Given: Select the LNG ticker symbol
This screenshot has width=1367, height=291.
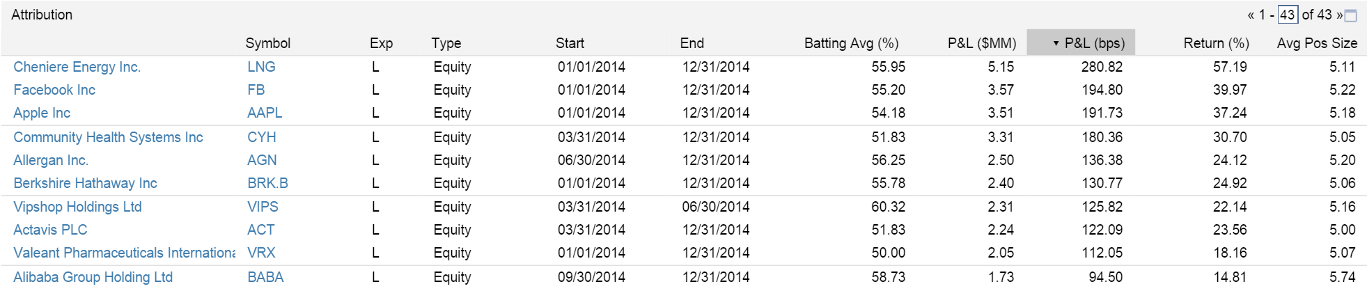Looking at the screenshot, I should (x=261, y=67).
